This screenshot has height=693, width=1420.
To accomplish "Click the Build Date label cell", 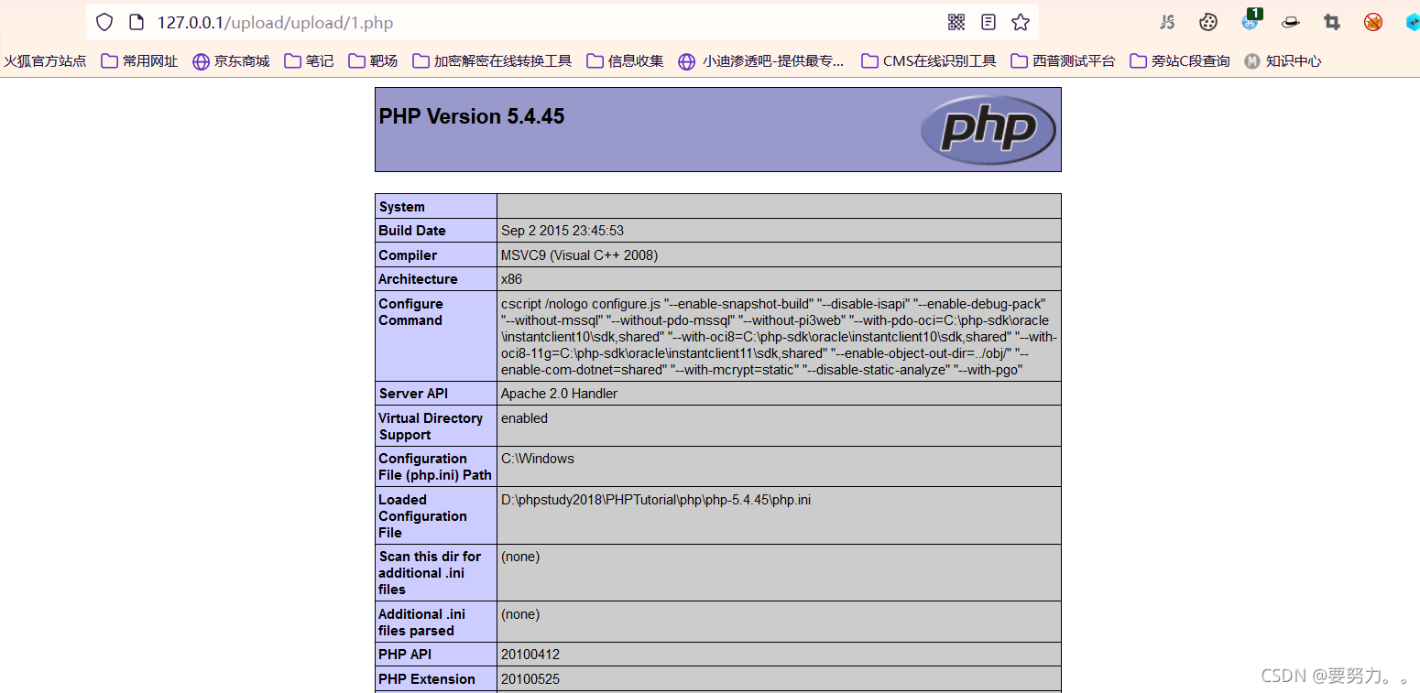I will pos(436,231).
